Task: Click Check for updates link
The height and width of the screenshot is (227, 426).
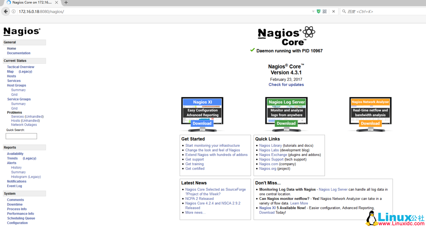Action: click(x=286, y=85)
